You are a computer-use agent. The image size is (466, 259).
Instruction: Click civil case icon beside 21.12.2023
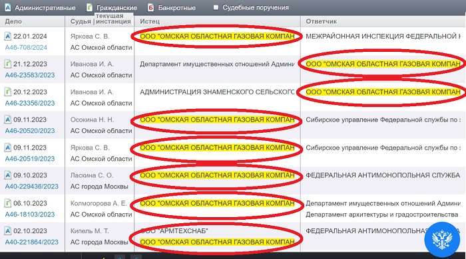click(x=8, y=64)
